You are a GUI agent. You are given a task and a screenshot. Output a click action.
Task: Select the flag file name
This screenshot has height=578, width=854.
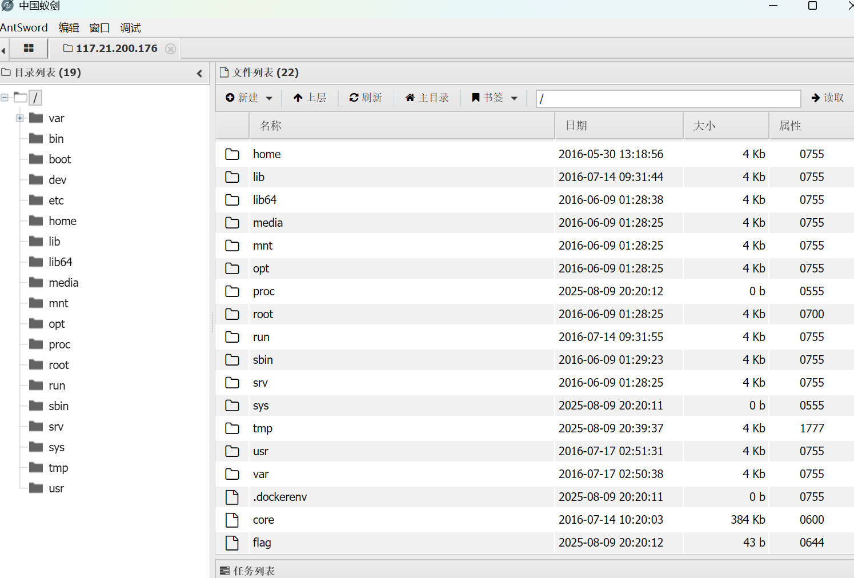click(262, 543)
